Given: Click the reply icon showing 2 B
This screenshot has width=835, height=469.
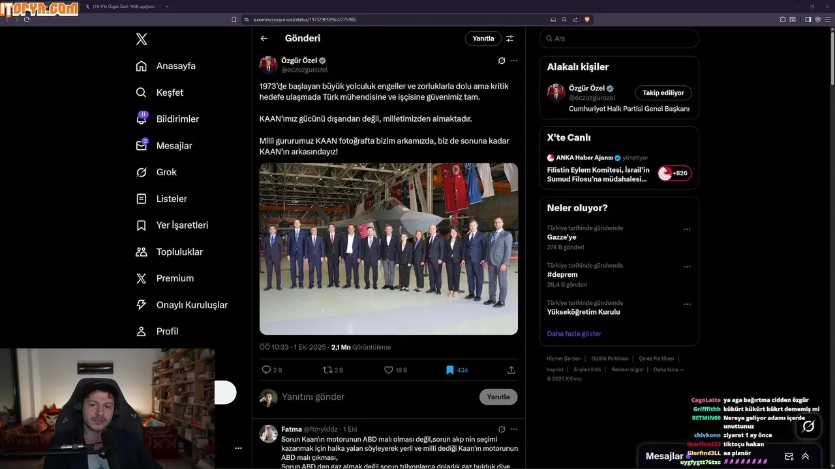Looking at the screenshot, I should click(x=266, y=370).
